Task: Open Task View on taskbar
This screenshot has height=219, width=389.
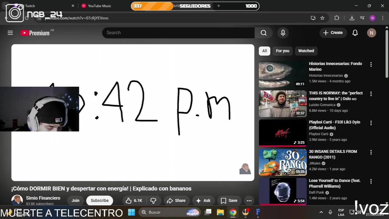Action: pyautogui.click(x=208, y=212)
